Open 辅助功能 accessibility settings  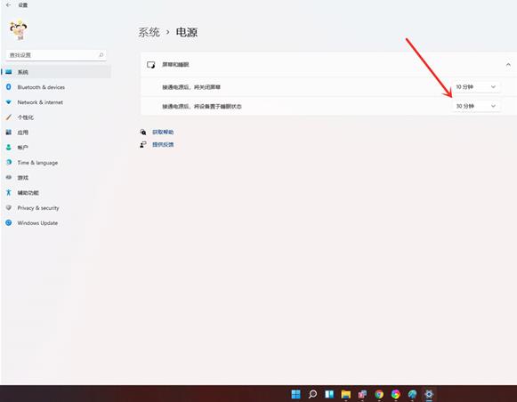point(56,193)
